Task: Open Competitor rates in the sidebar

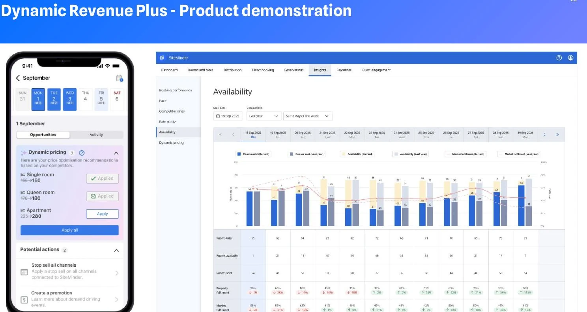Action: tap(172, 111)
